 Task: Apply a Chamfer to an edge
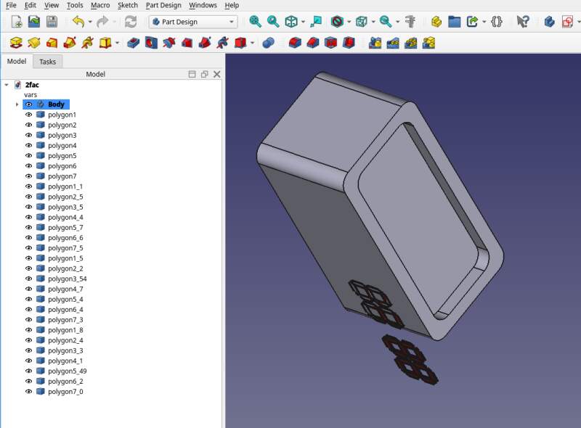point(312,42)
